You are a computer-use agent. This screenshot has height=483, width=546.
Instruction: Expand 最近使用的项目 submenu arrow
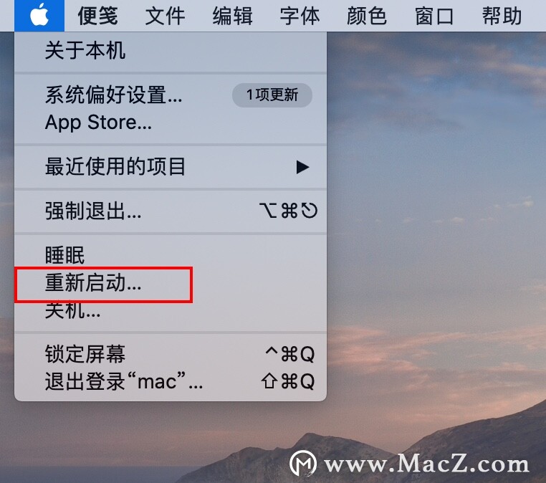[302, 167]
